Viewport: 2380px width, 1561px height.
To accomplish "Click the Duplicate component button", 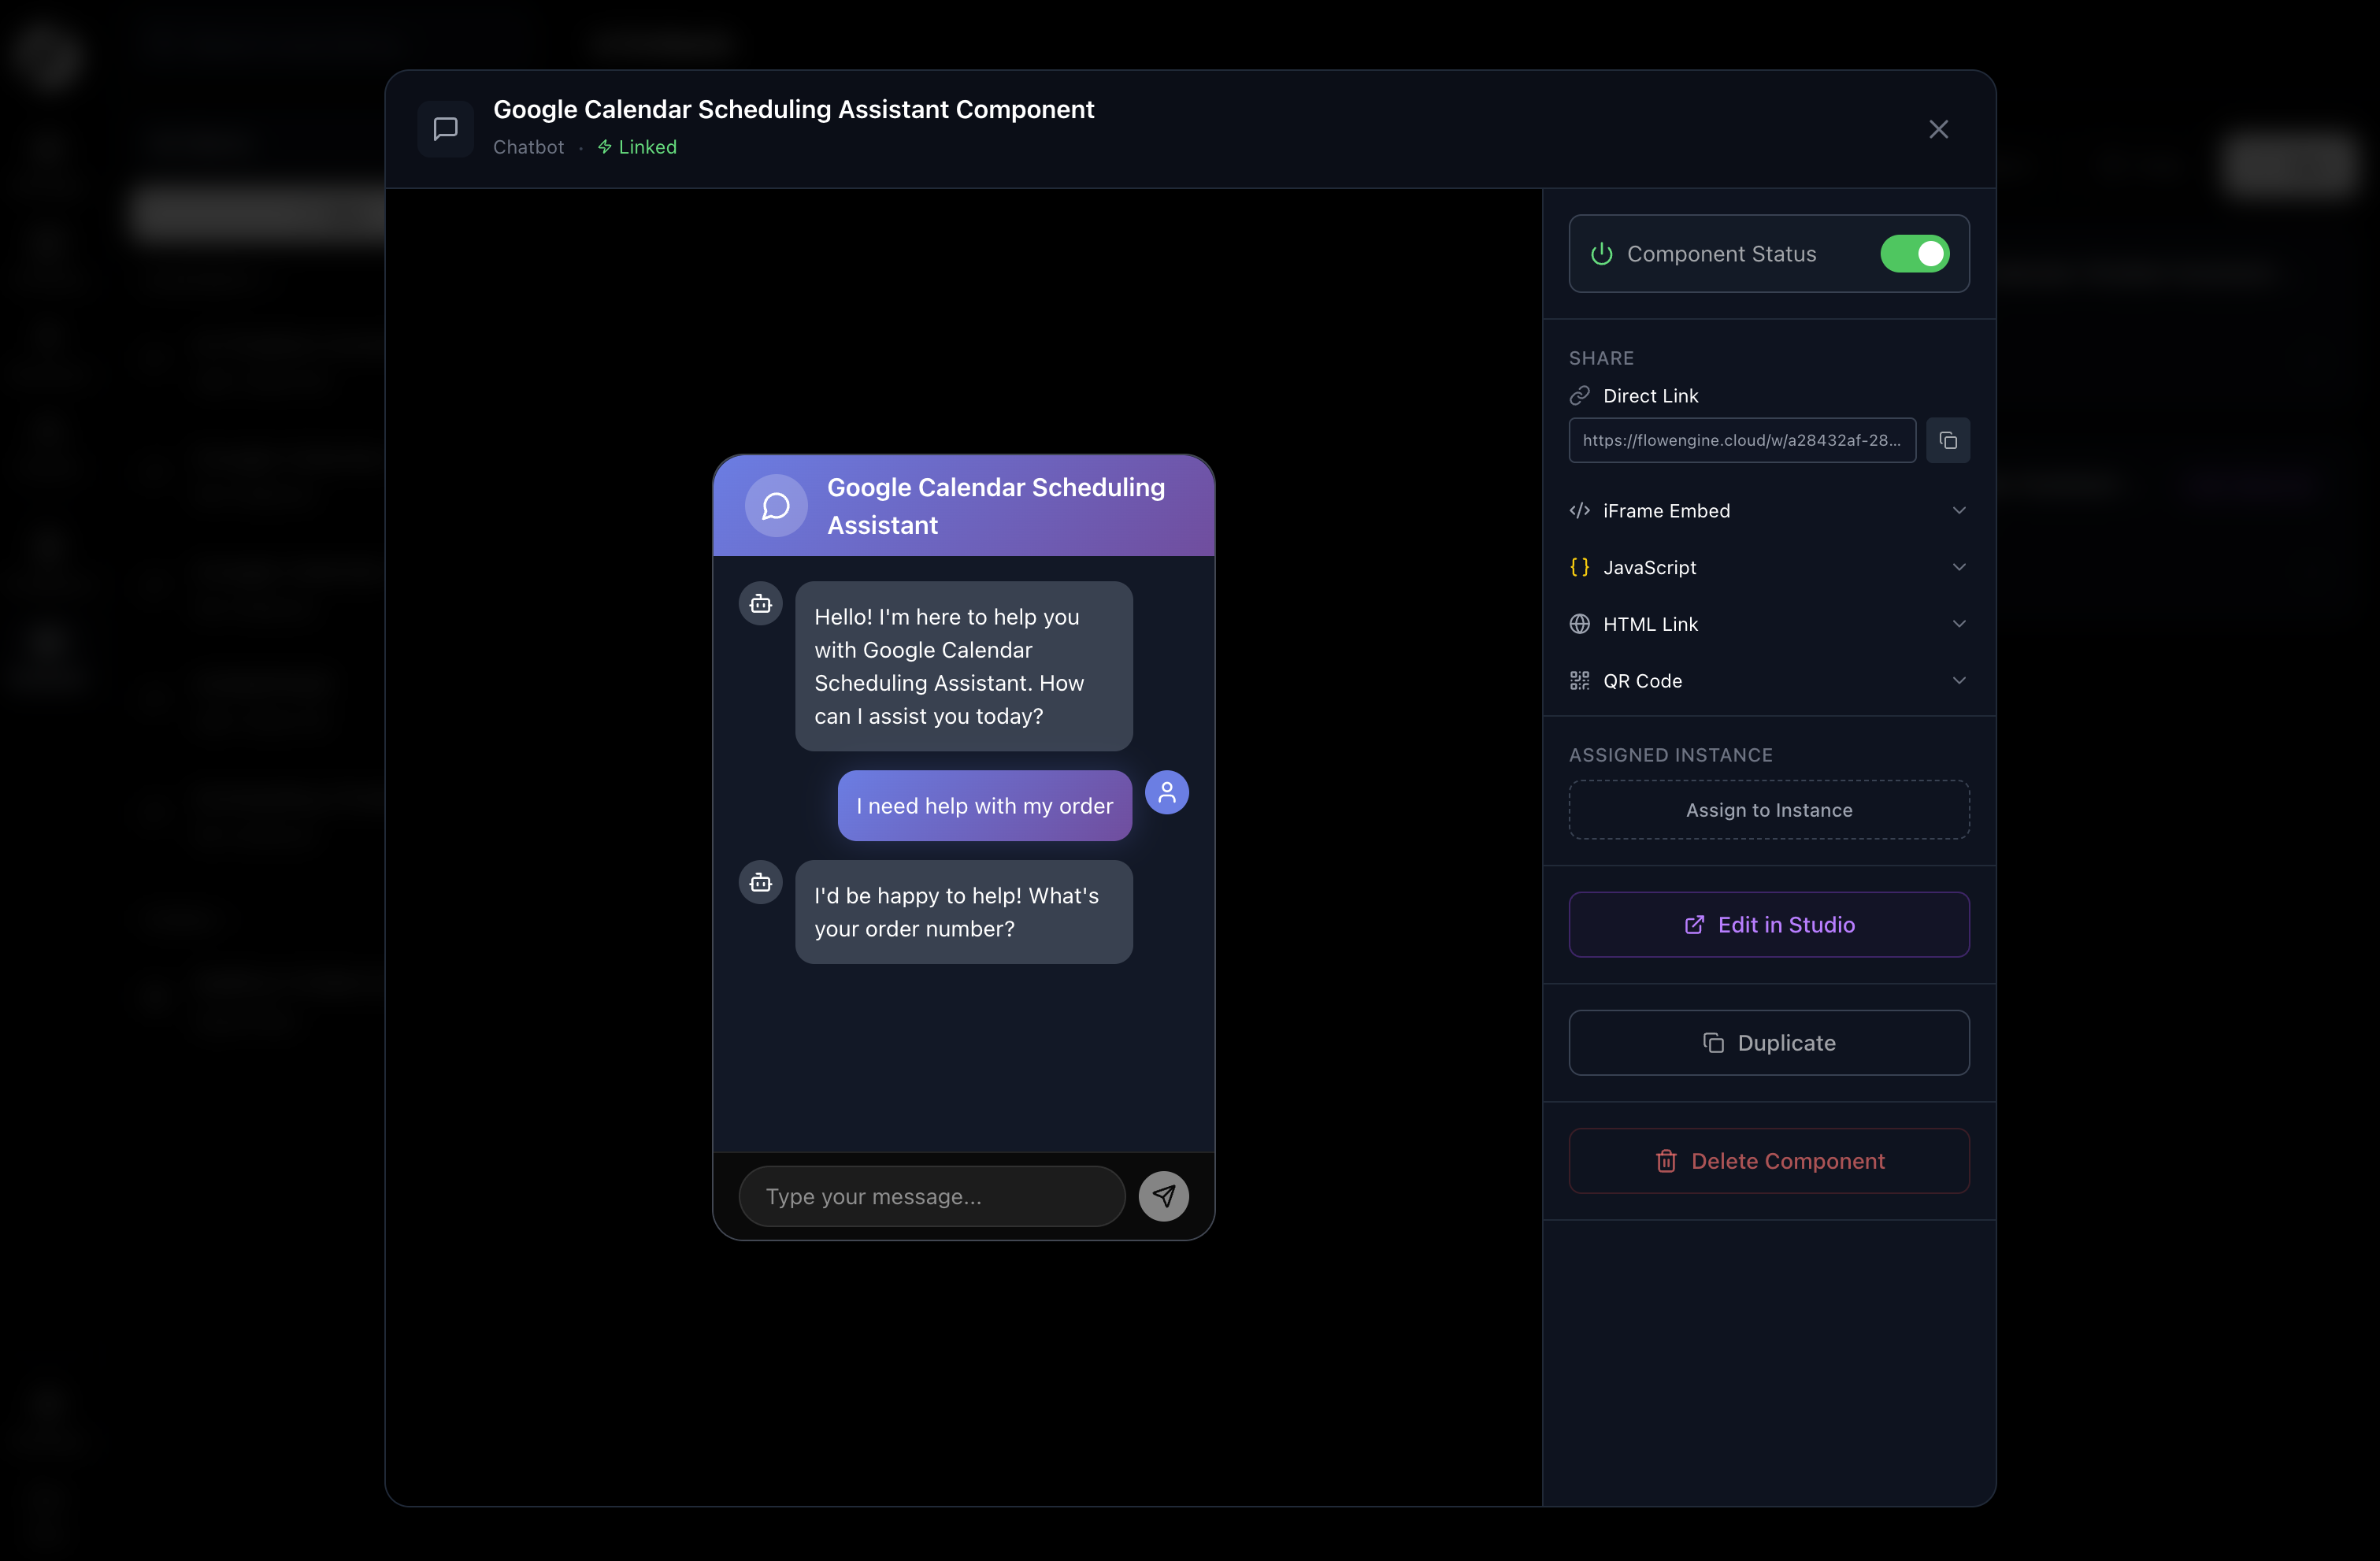I will (1768, 1042).
